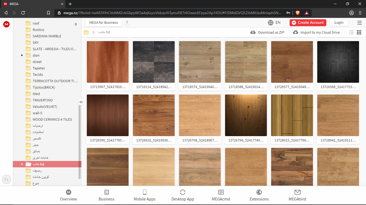The height and width of the screenshot is (205, 366).
Task: Click Import to my Cloud Drive cloud icon
Action: [x=295, y=32]
